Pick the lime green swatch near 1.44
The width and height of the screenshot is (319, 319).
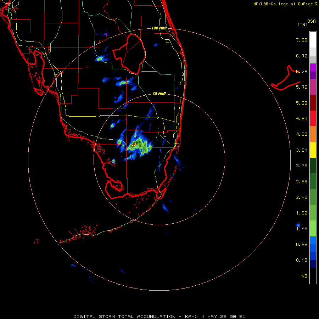click(313, 229)
